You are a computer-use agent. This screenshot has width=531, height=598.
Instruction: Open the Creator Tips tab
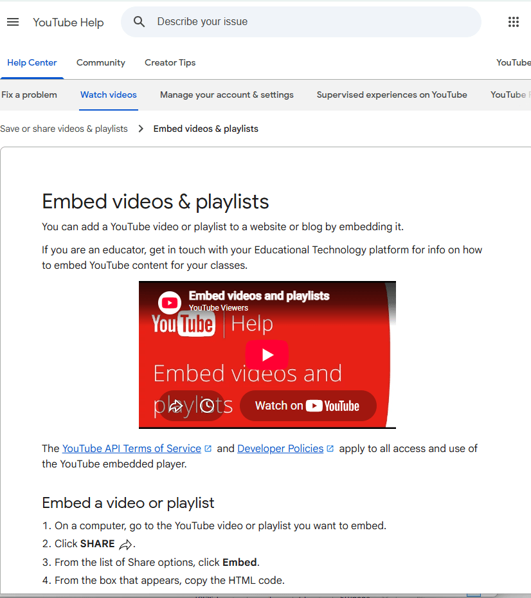coord(170,62)
